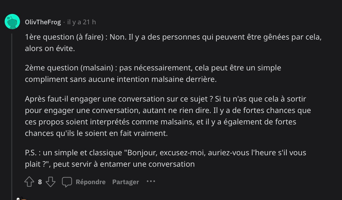The image size is (342, 200).
Task: Click OlivTheFrog's green avatar
Action: tap(12, 22)
